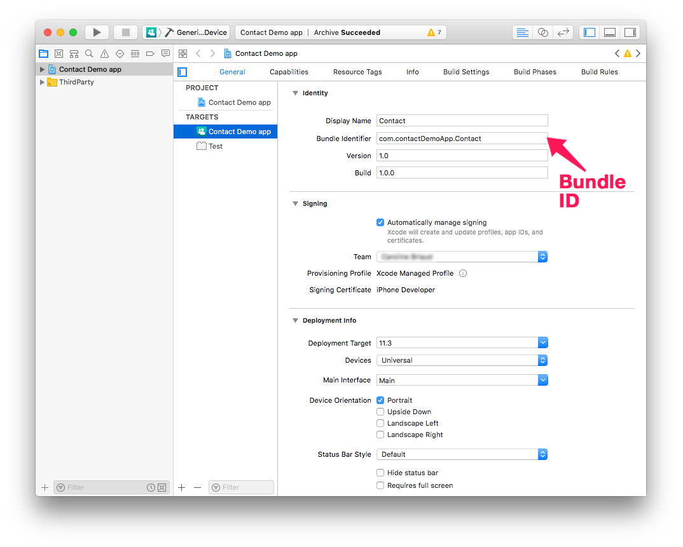Toggle the Debug area pane
Image resolution: width=683 pixels, height=547 pixels.
(610, 32)
